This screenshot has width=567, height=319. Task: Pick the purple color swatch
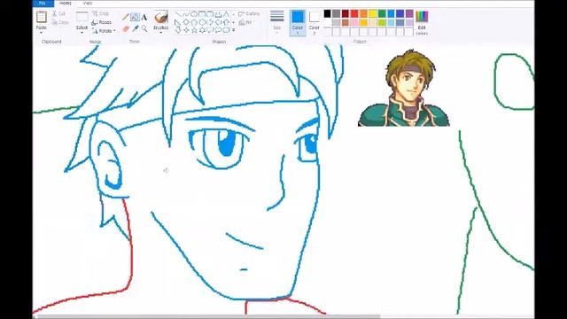pyautogui.click(x=409, y=14)
